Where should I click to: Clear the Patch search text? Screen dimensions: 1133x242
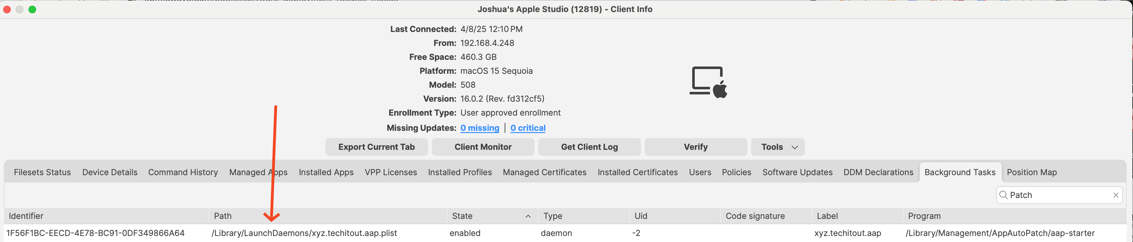[1115, 195]
